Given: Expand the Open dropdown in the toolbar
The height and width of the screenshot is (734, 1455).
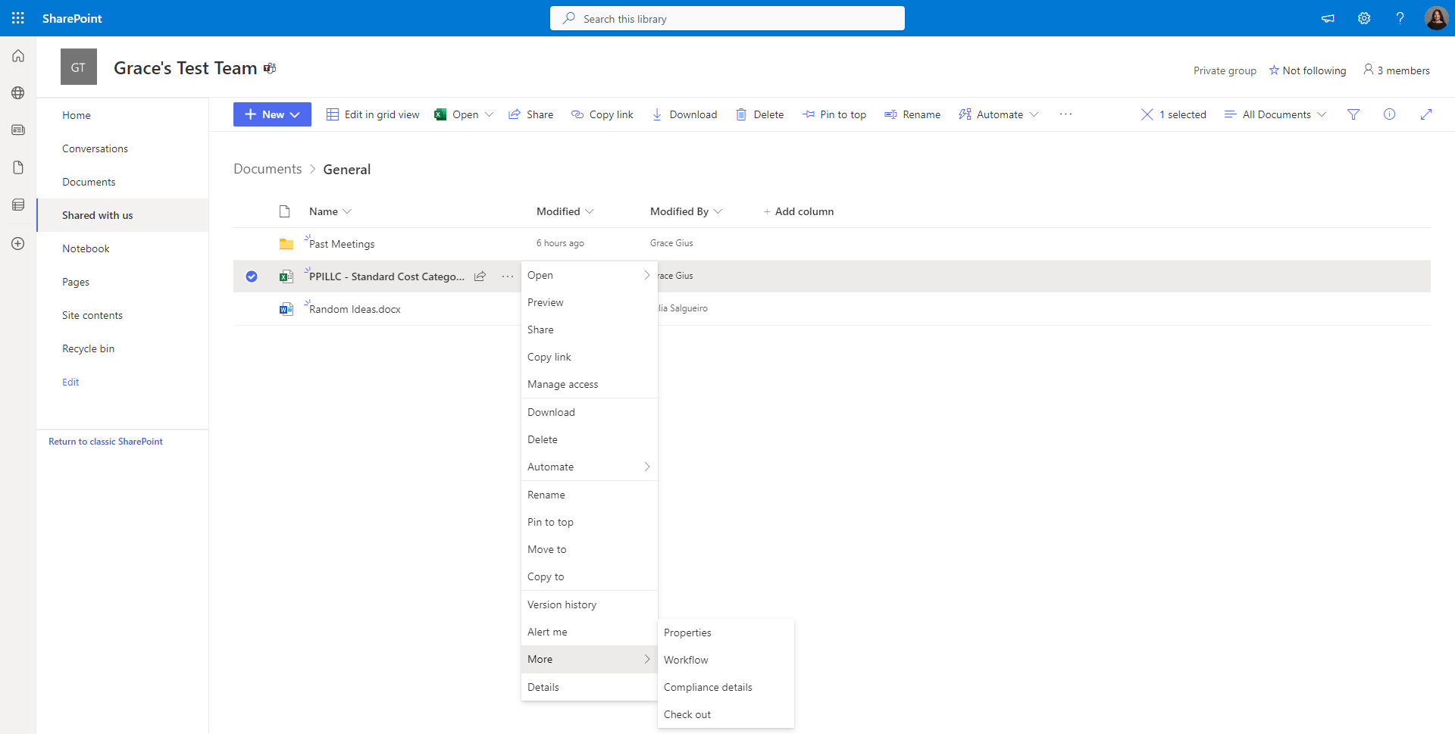Looking at the screenshot, I should [489, 114].
